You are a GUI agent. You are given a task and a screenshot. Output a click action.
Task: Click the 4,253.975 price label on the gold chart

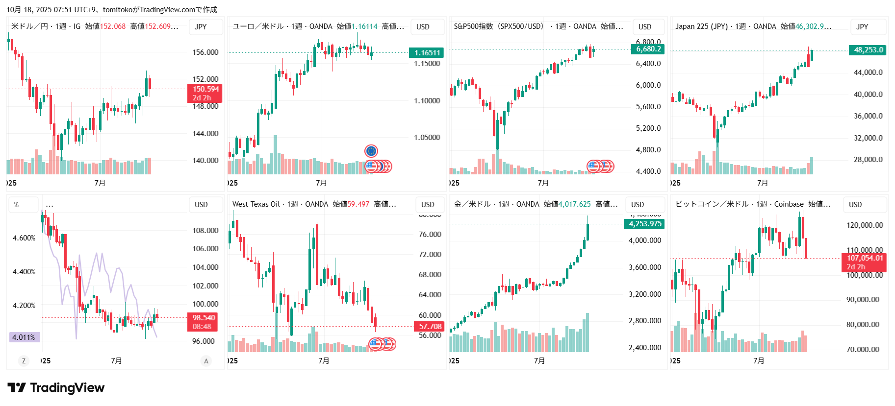click(645, 224)
